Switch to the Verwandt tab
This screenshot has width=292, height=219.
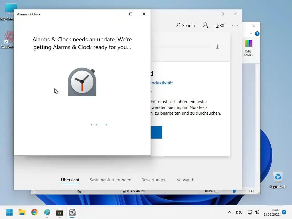[x=185, y=180]
